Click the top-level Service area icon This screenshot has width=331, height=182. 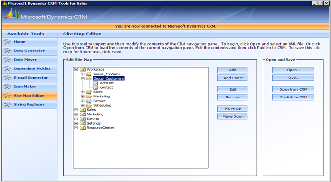[83, 119]
